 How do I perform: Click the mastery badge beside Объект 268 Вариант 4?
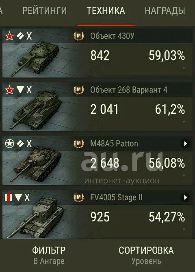tap(79, 90)
